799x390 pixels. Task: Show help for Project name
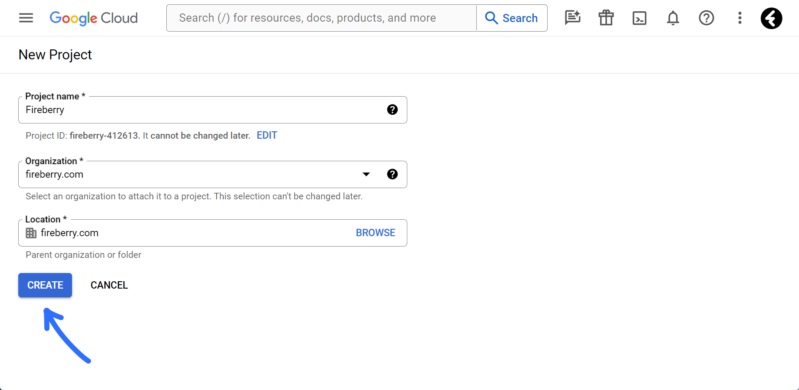[393, 110]
